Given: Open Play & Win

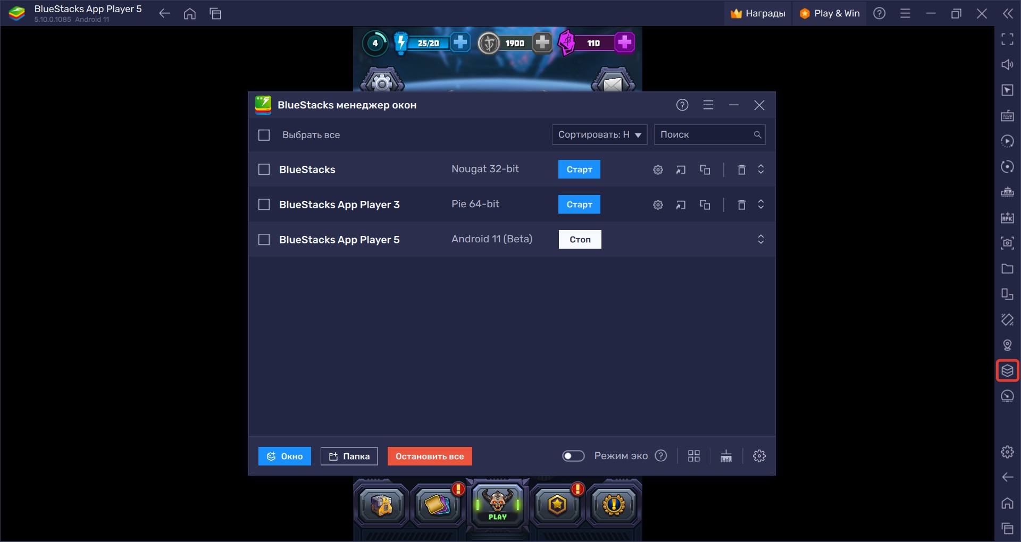Looking at the screenshot, I should point(830,14).
